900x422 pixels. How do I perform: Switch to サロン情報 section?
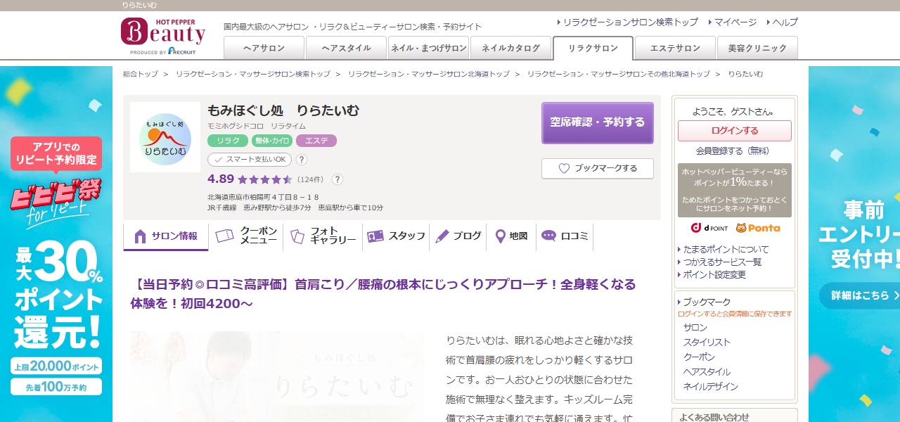coord(166,237)
